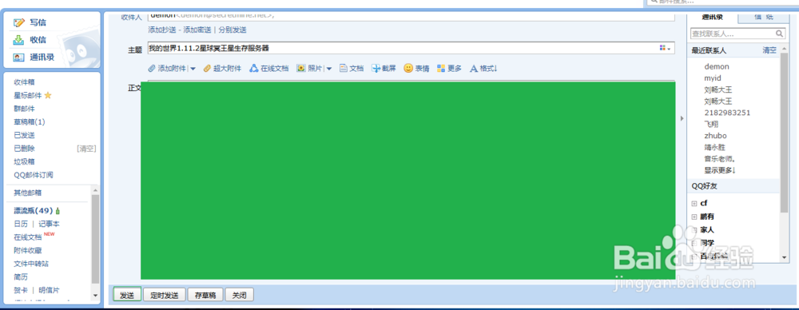
Task: Open the 已删除 deleted folder
Action: tap(25, 149)
